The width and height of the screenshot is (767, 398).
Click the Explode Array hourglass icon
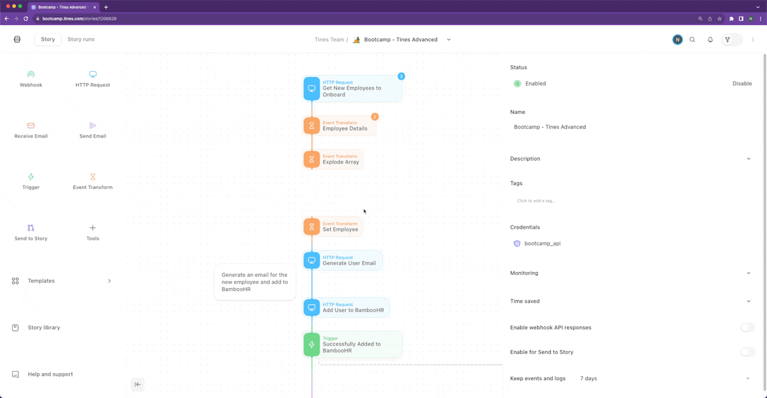click(x=312, y=159)
